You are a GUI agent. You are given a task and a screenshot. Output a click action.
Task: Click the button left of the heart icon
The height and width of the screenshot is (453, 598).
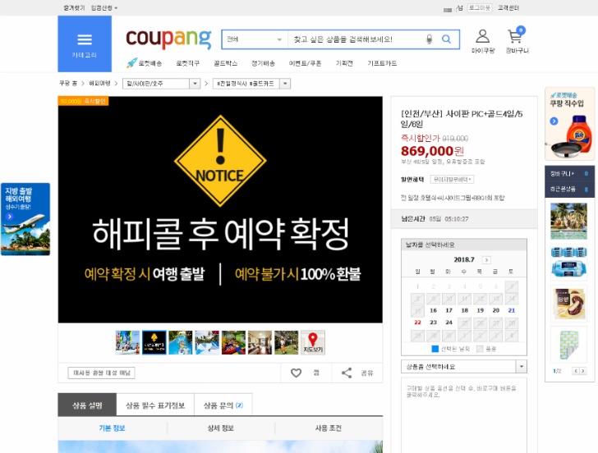tap(102, 373)
